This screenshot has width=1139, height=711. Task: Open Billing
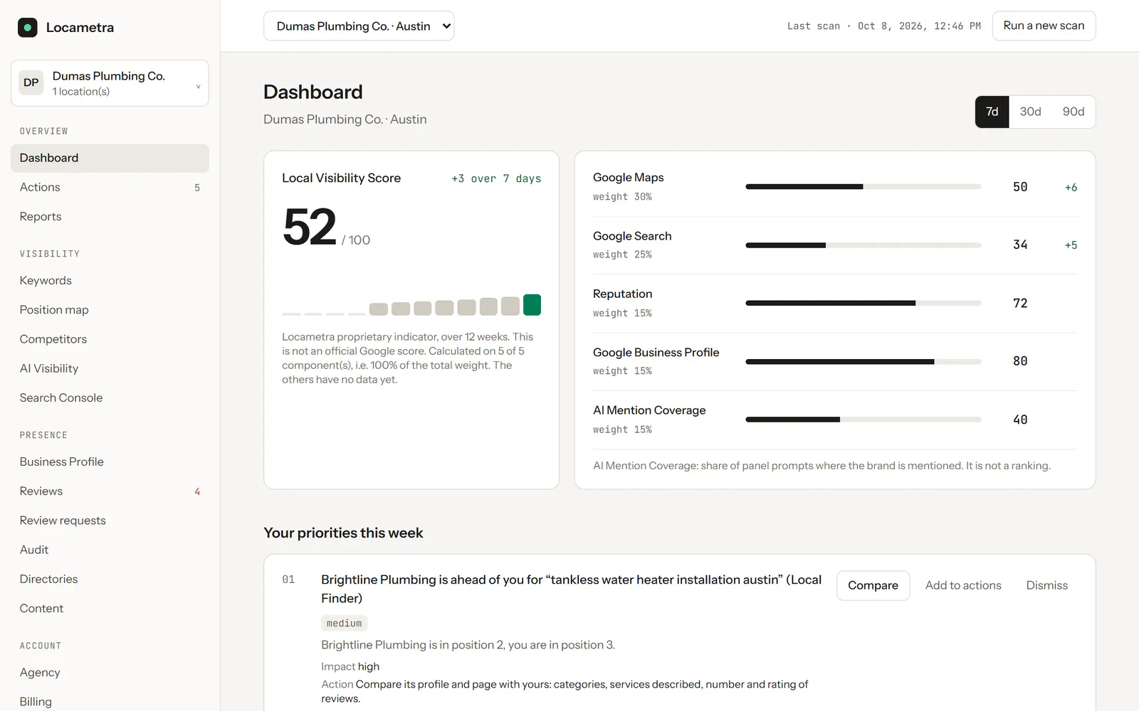coord(110,702)
